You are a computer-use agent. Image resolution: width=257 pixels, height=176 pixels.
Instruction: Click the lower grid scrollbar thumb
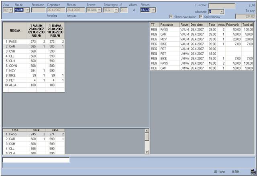pyautogui.click(x=147, y=137)
